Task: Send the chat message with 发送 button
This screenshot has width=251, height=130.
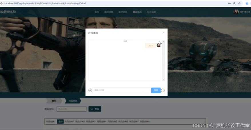Action: tap(156, 90)
